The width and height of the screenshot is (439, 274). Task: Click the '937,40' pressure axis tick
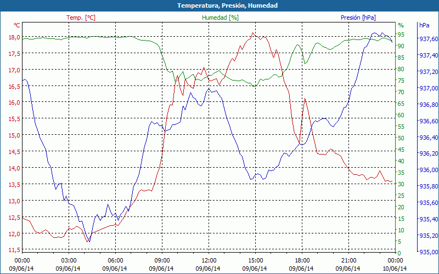pyautogui.click(x=429, y=55)
